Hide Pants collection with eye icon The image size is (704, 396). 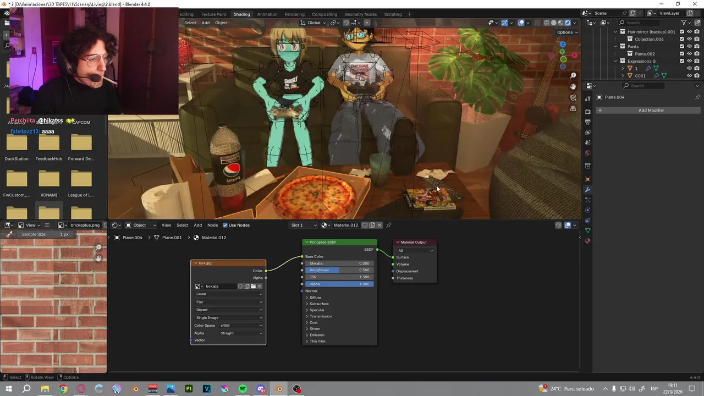[x=689, y=46]
